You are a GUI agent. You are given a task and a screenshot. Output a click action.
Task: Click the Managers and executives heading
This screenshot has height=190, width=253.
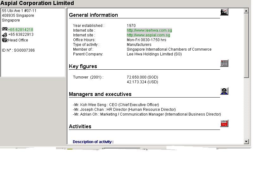coord(100,94)
